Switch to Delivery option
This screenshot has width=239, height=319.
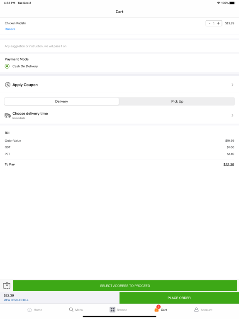tap(61, 101)
